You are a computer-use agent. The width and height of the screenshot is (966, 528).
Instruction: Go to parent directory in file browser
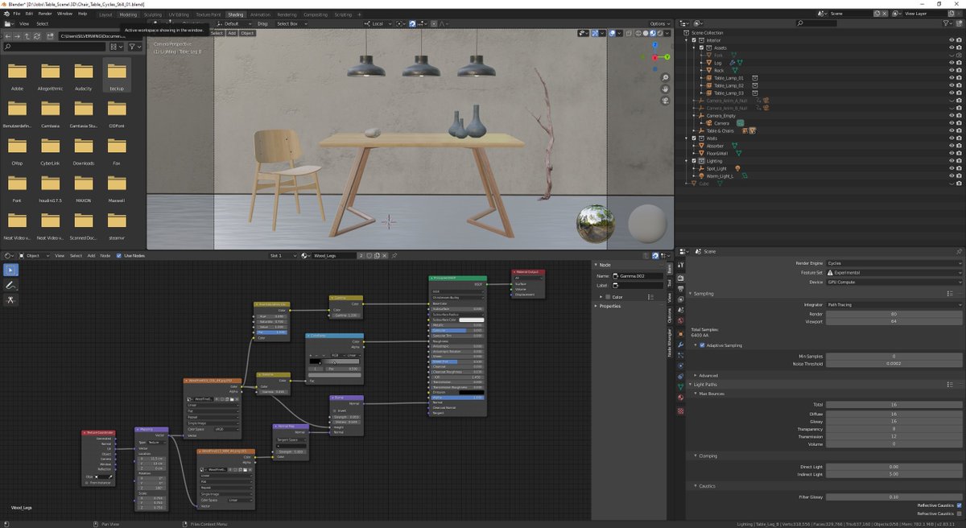(27, 35)
